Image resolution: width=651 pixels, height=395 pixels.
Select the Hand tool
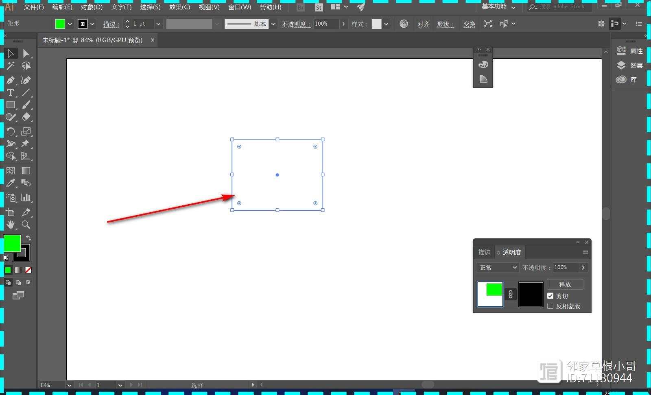11,225
